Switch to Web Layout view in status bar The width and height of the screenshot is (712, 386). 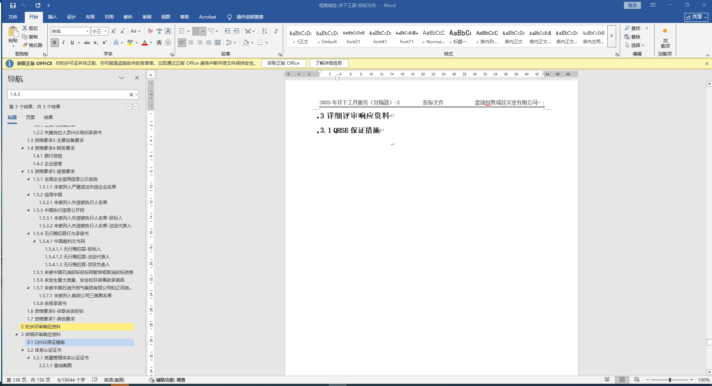tap(637, 380)
